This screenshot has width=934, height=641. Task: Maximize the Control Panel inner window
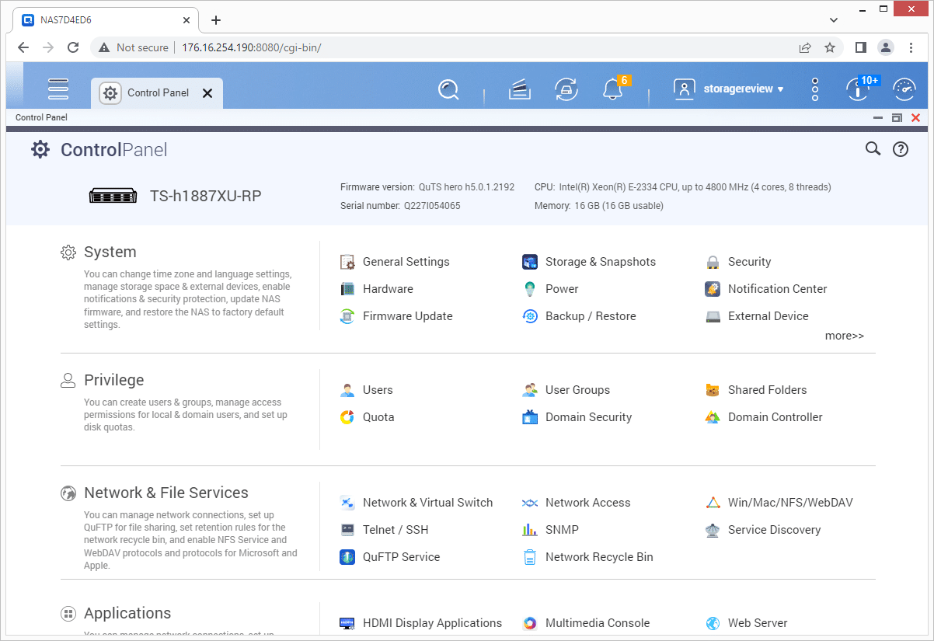[x=897, y=118]
